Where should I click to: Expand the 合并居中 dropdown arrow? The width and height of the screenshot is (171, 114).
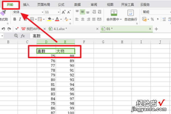[x=121, y=19]
